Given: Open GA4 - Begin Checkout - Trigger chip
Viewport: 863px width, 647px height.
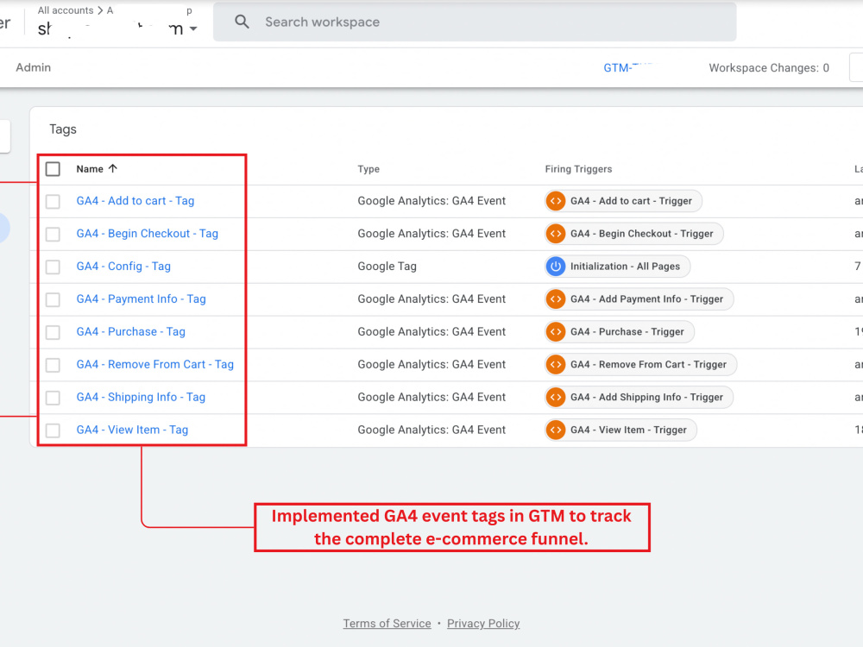Looking at the screenshot, I should pos(633,233).
